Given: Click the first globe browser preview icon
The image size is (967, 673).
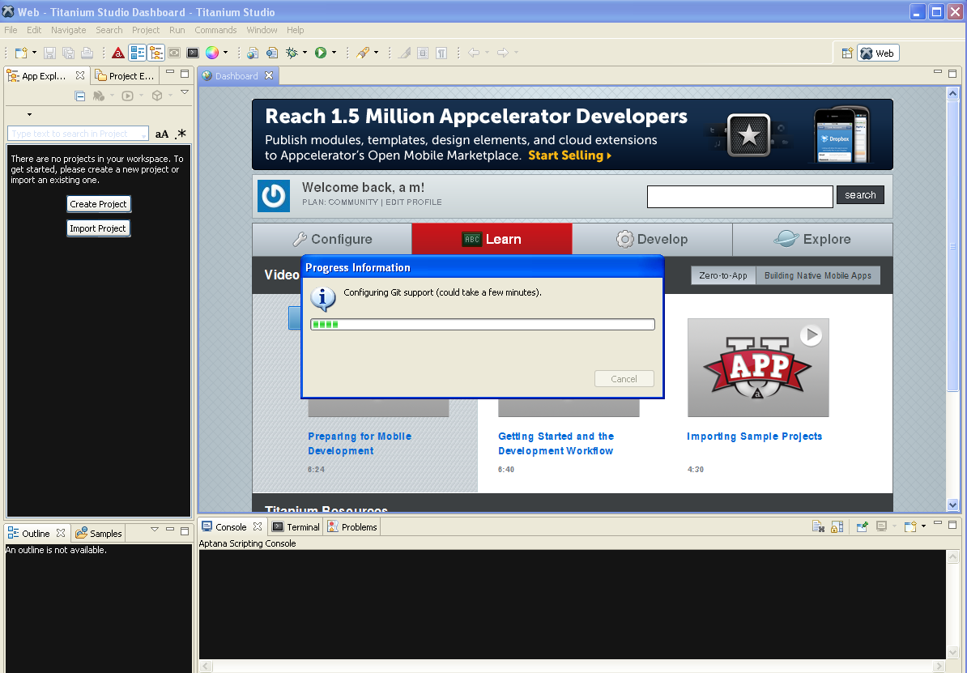Looking at the screenshot, I should 253,53.
